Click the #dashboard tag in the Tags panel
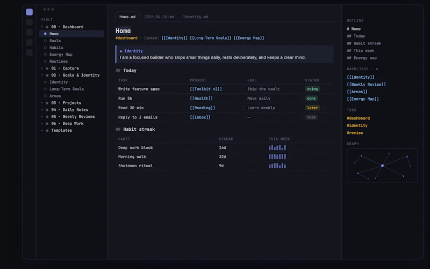 [x=358, y=118]
